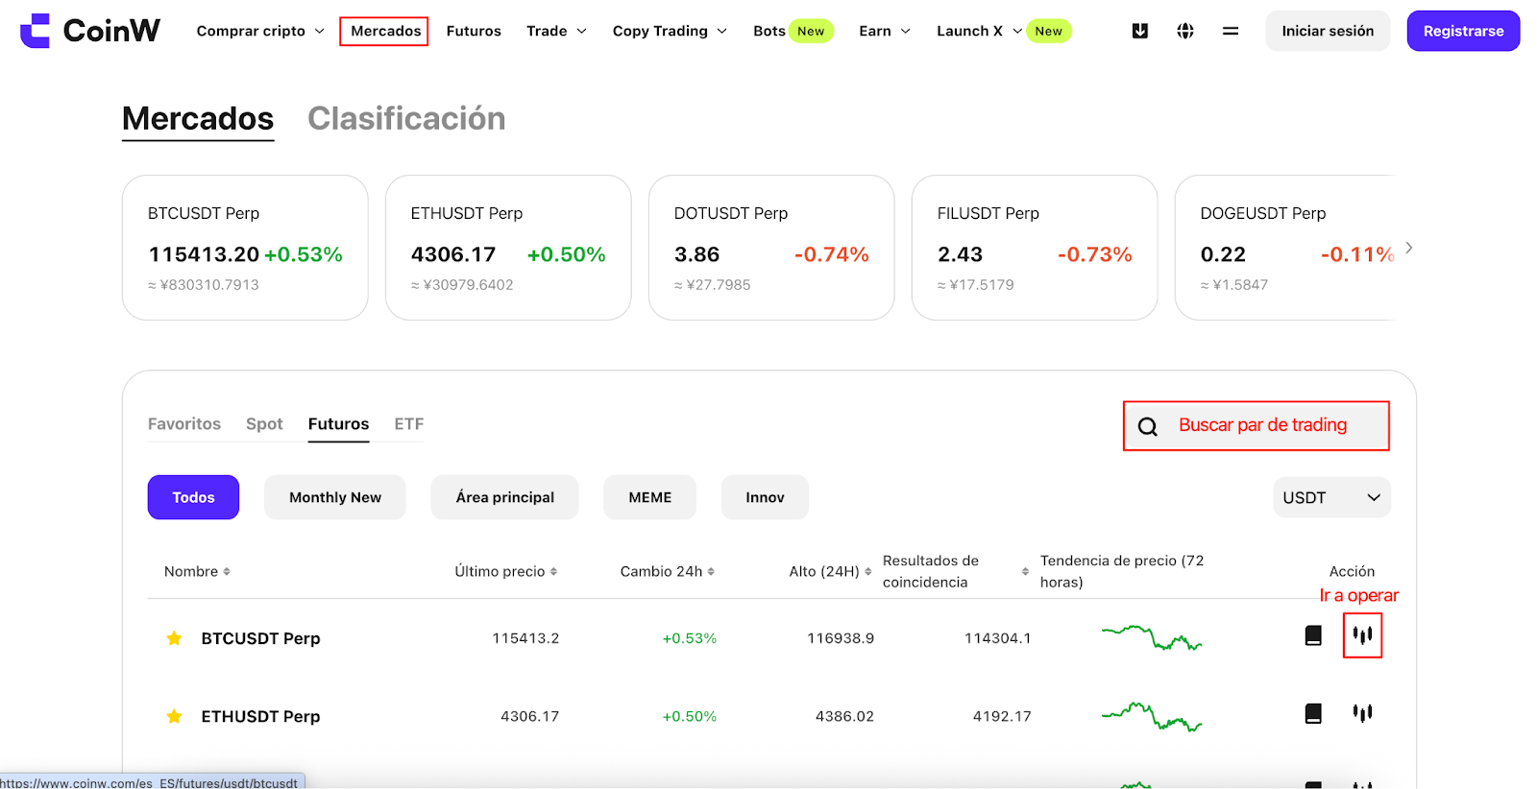Advance ticker cards with right arrow
This screenshot has height=789, width=1537.
[1408, 248]
